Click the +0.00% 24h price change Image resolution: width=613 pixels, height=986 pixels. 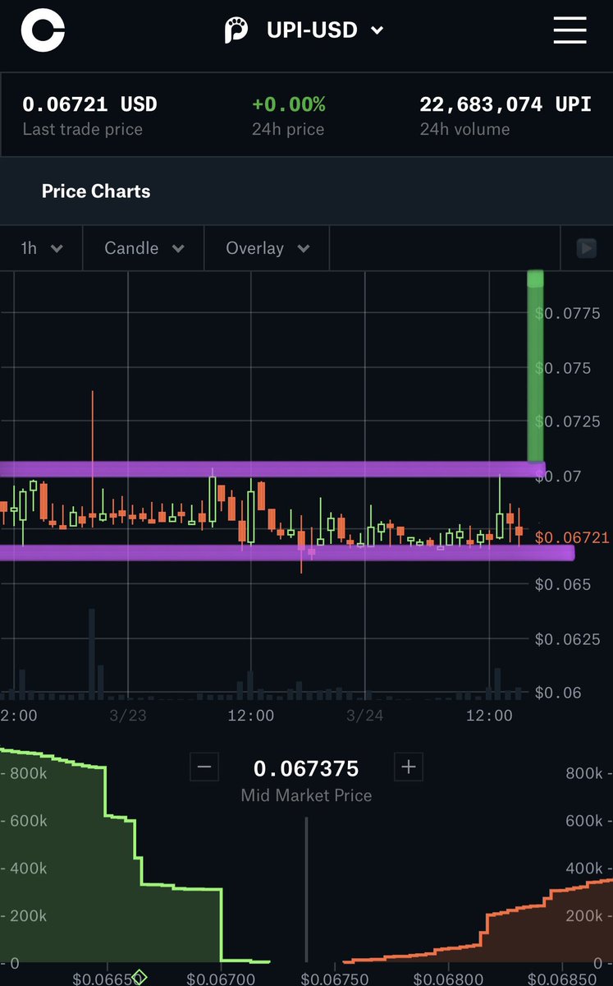[x=288, y=104]
